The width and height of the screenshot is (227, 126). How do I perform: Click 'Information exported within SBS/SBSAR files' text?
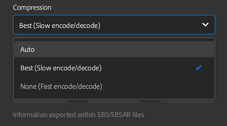coord(78,115)
